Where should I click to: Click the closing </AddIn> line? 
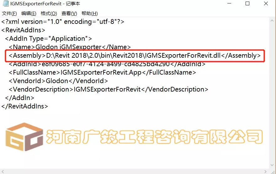[x=19, y=98]
